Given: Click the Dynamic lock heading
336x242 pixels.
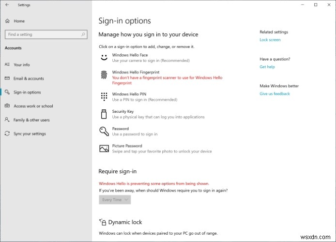Looking at the screenshot, I should tap(125, 222).
